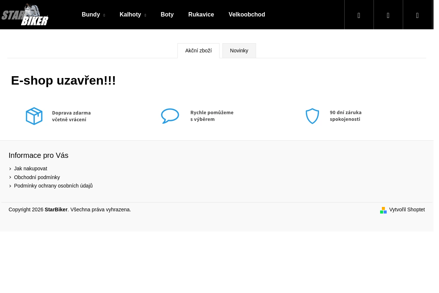Click the shield guarantee icon
Viewport: 439px width, 293px height.
tap(312, 116)
